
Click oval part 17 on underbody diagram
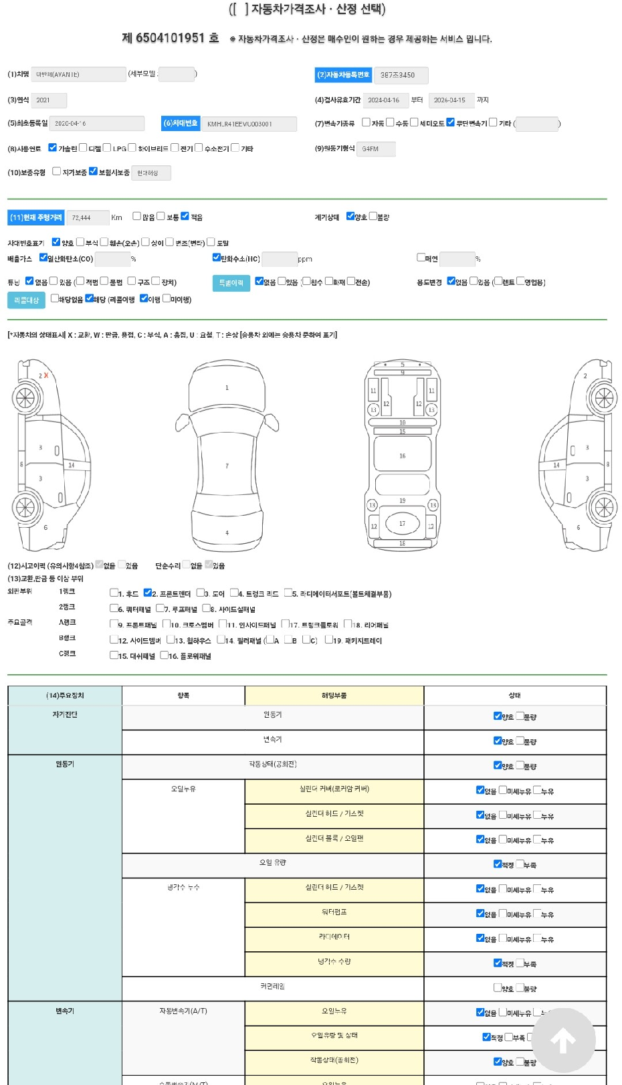point(402,524)
